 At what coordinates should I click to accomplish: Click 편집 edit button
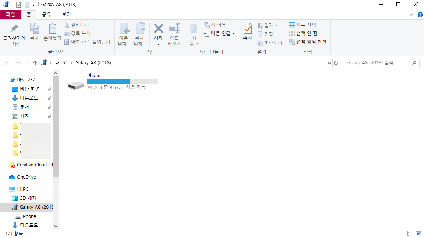coord(265,34)
